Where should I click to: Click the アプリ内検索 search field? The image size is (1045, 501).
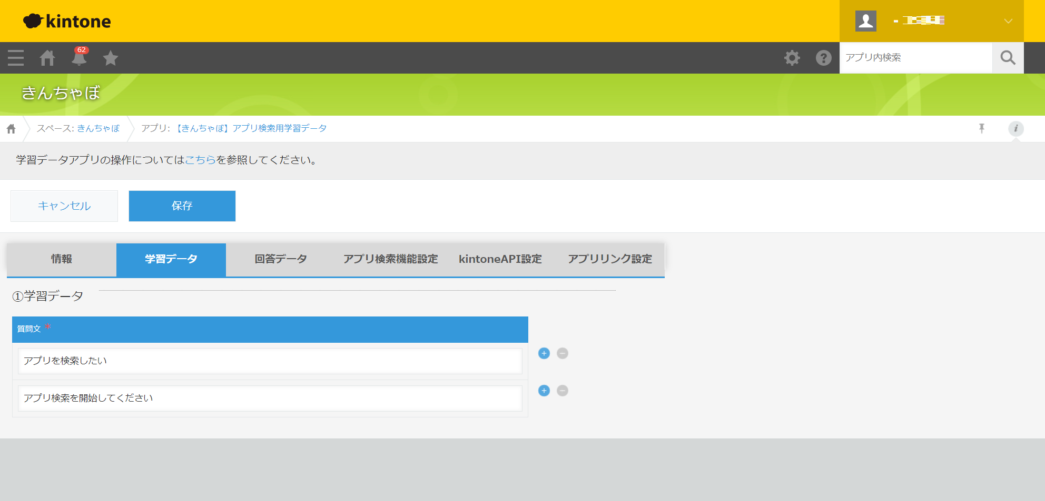pos(915,58)
